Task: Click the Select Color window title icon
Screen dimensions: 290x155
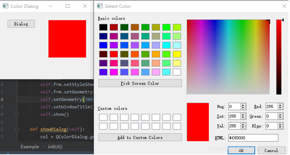Action: tap(100, 6)
